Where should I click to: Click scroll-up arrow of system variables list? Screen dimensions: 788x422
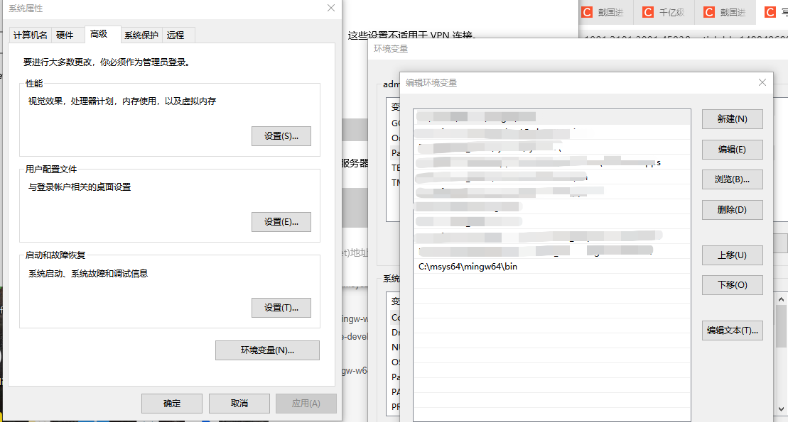[x=781, y=299]
